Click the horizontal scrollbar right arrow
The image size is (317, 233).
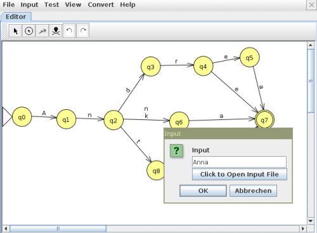pos(303,229)
